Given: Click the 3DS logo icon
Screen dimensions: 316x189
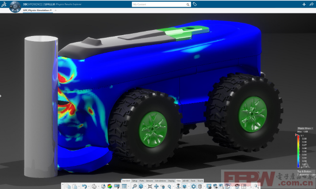Looking at the screenshot, I should coord(4,4).
